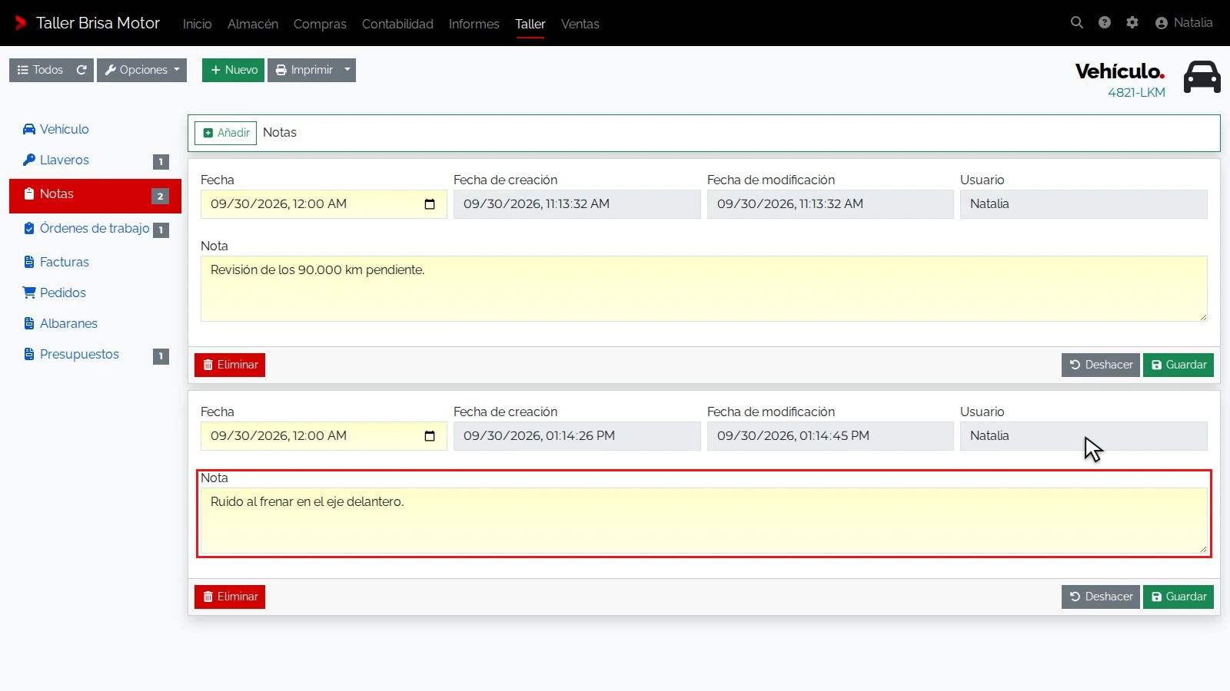The width and height of the screenshot is (1230, 691).
Task: Select the Notas sidebar tab
Action: (95, 196)
